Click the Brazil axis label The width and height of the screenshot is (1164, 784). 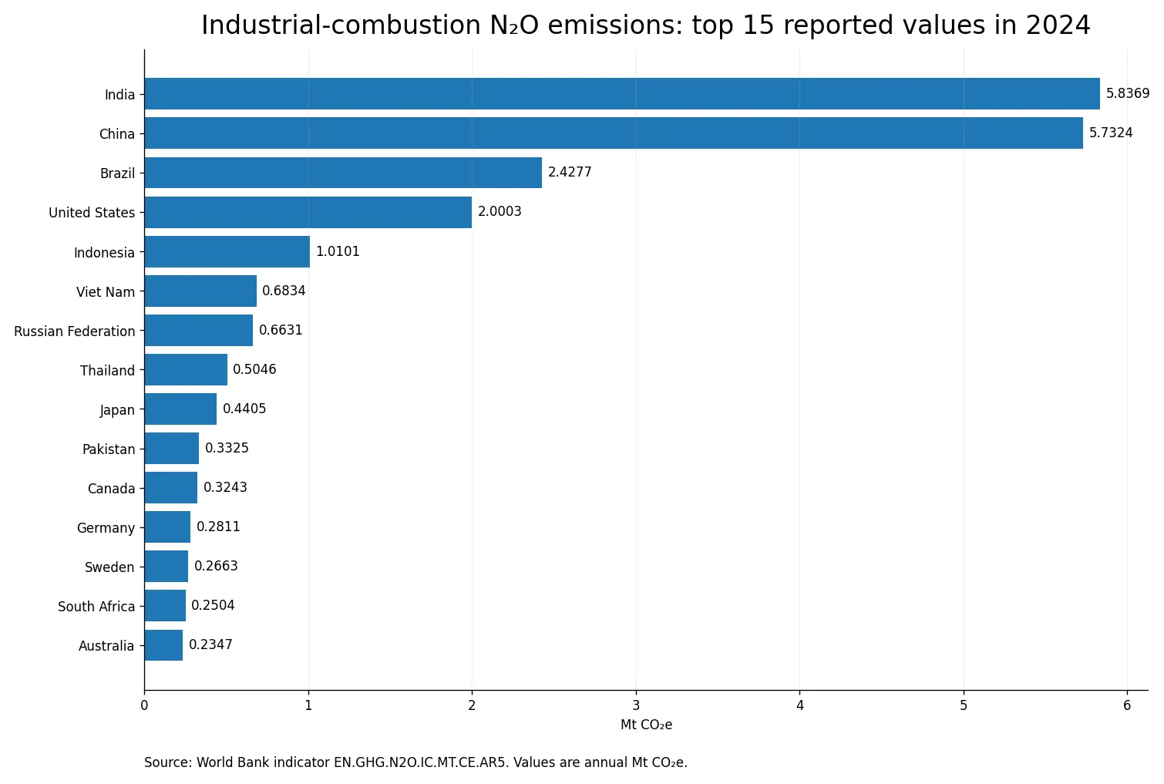pos(117,173)
